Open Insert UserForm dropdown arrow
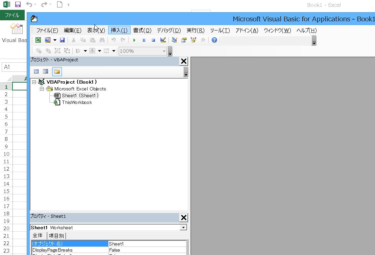 click(55, 40)
